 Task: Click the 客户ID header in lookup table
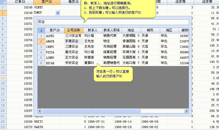[x=55, y=30]
